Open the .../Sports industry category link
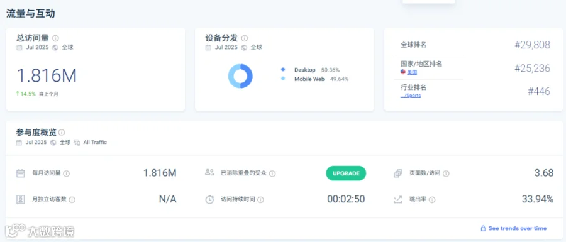 click(x=411, y=96)
